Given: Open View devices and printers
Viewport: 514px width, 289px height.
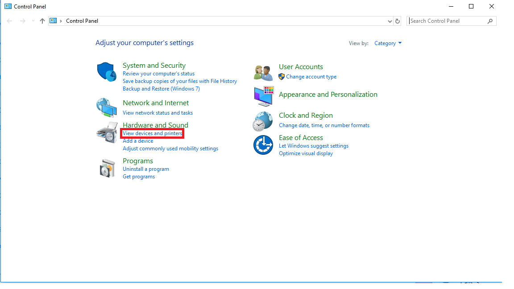Looking at the screenshot, I should (153, 133).
